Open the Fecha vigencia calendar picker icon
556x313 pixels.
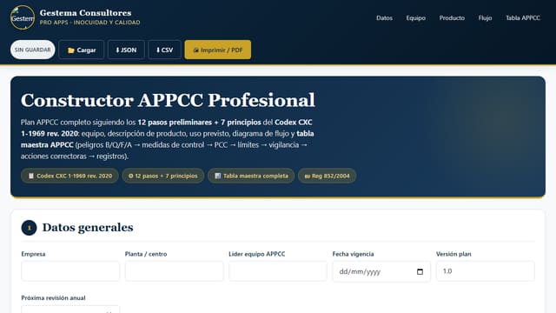click(x=420, y=271)
